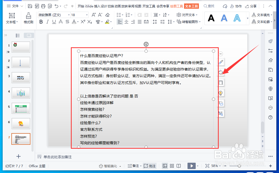Click 转智能图形 convert to smart graphic
Viewport: 279px width, 173px height.
click(189, 22)
